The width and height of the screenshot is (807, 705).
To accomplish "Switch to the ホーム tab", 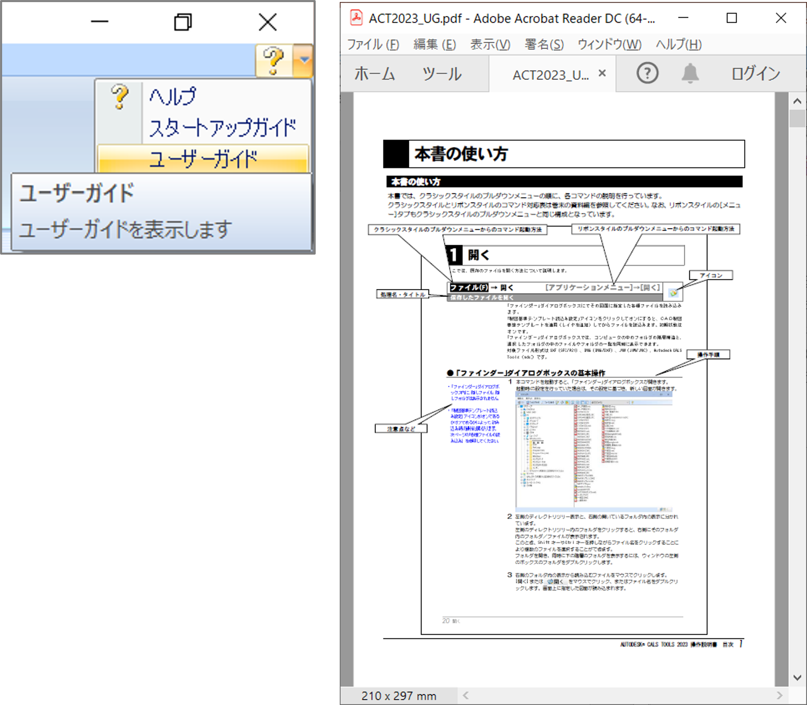I will (375, 74).
